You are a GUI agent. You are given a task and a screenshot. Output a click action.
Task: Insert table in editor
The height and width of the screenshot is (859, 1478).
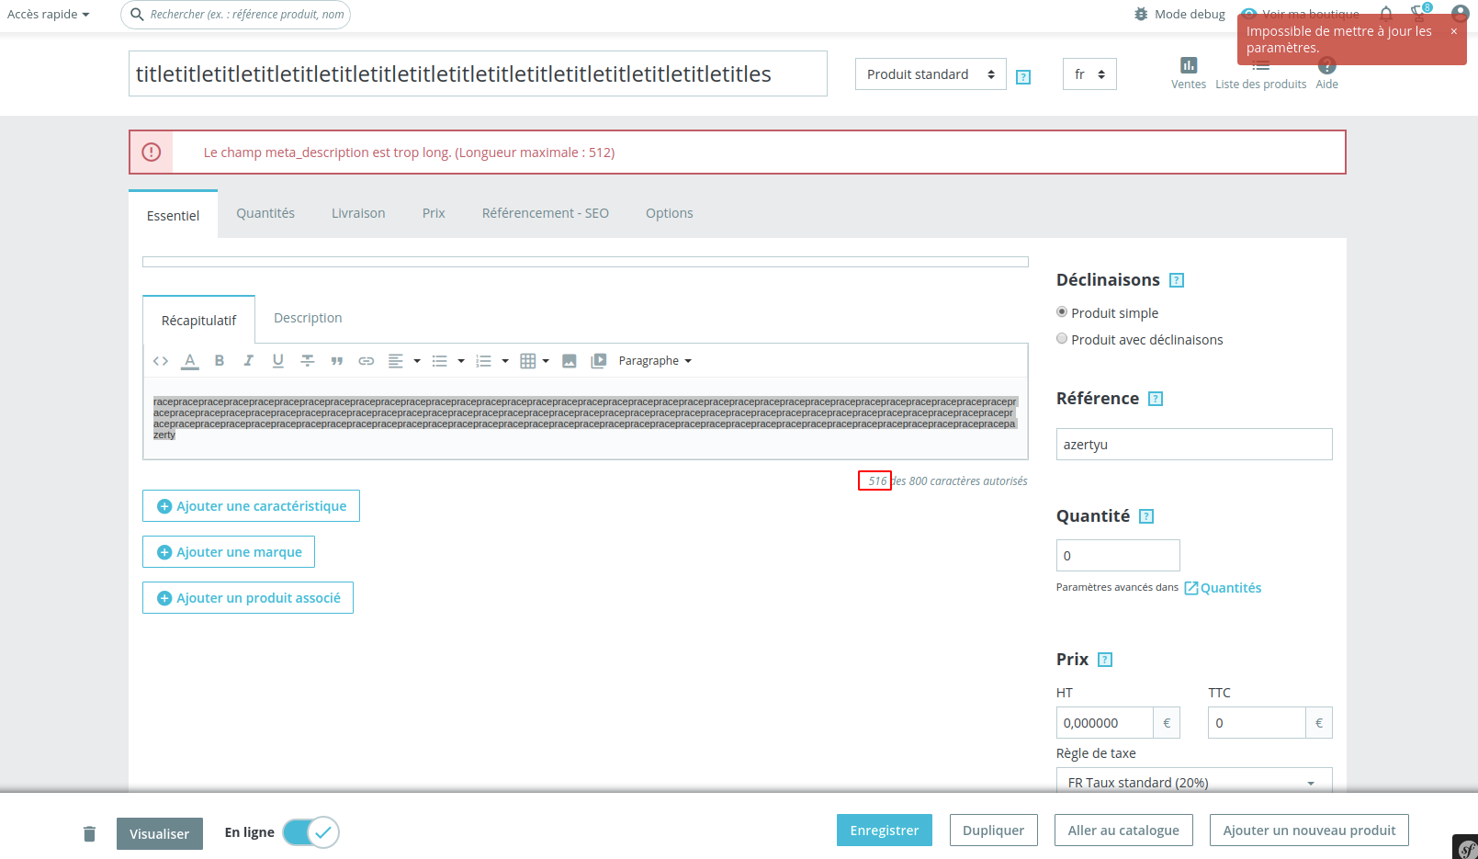click(x=528, y=361)
